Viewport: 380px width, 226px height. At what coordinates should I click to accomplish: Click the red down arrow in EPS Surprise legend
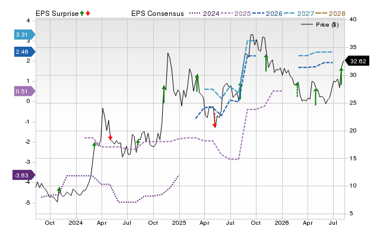(x=88, y=13)
